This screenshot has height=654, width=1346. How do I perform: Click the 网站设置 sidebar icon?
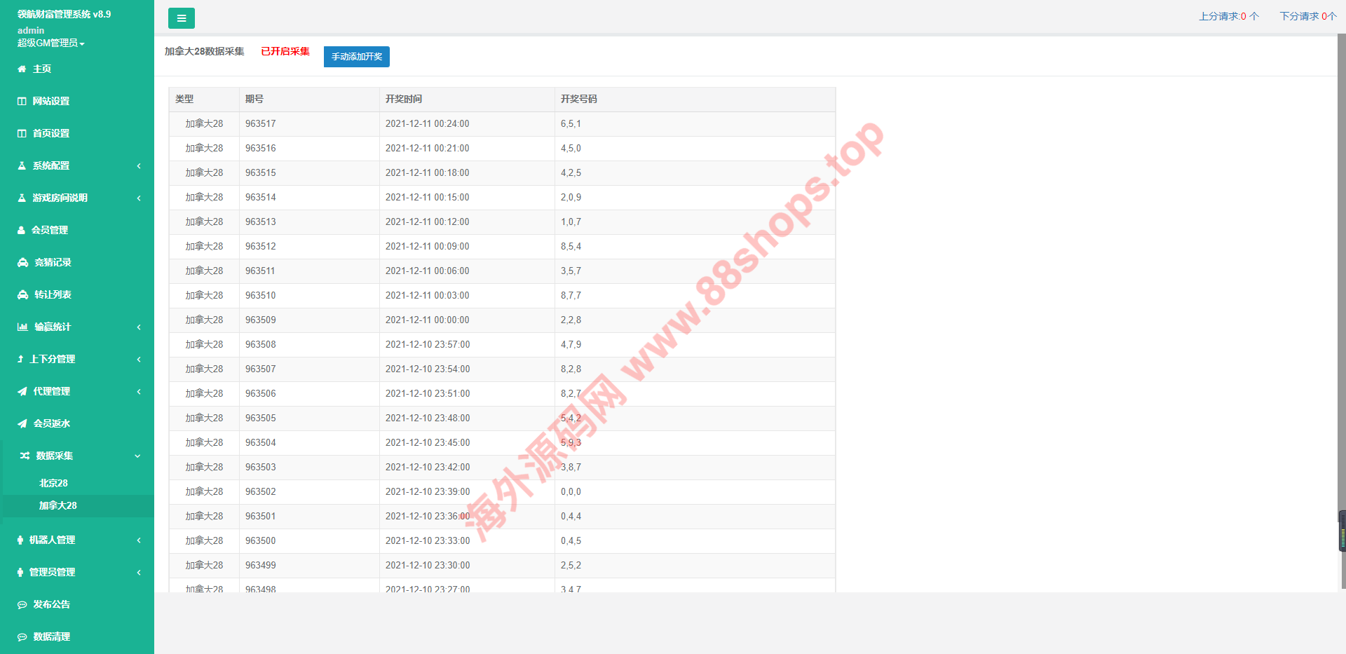[22, 101]
